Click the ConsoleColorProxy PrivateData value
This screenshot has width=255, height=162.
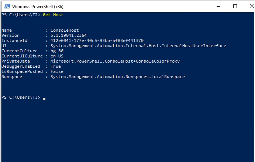115,61
